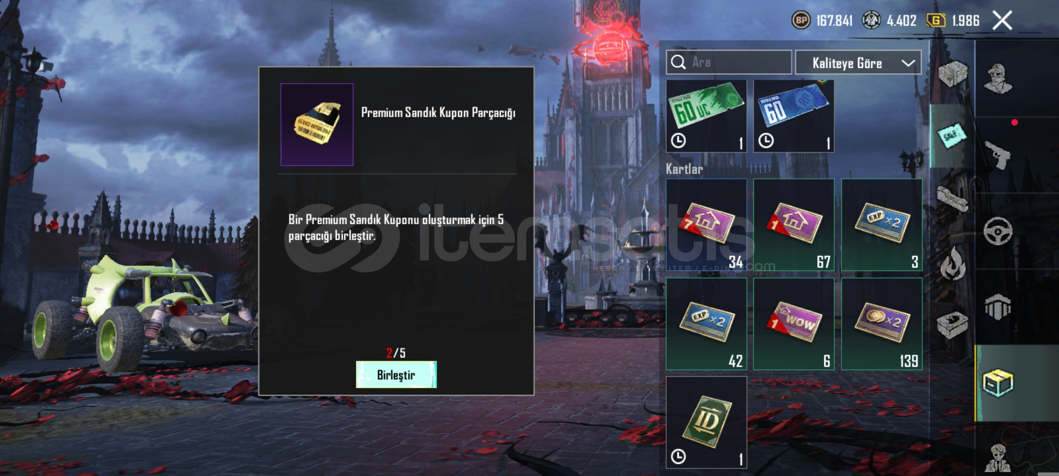
Task: Select the coupon ticket subcategory icon
Action: 952,135
